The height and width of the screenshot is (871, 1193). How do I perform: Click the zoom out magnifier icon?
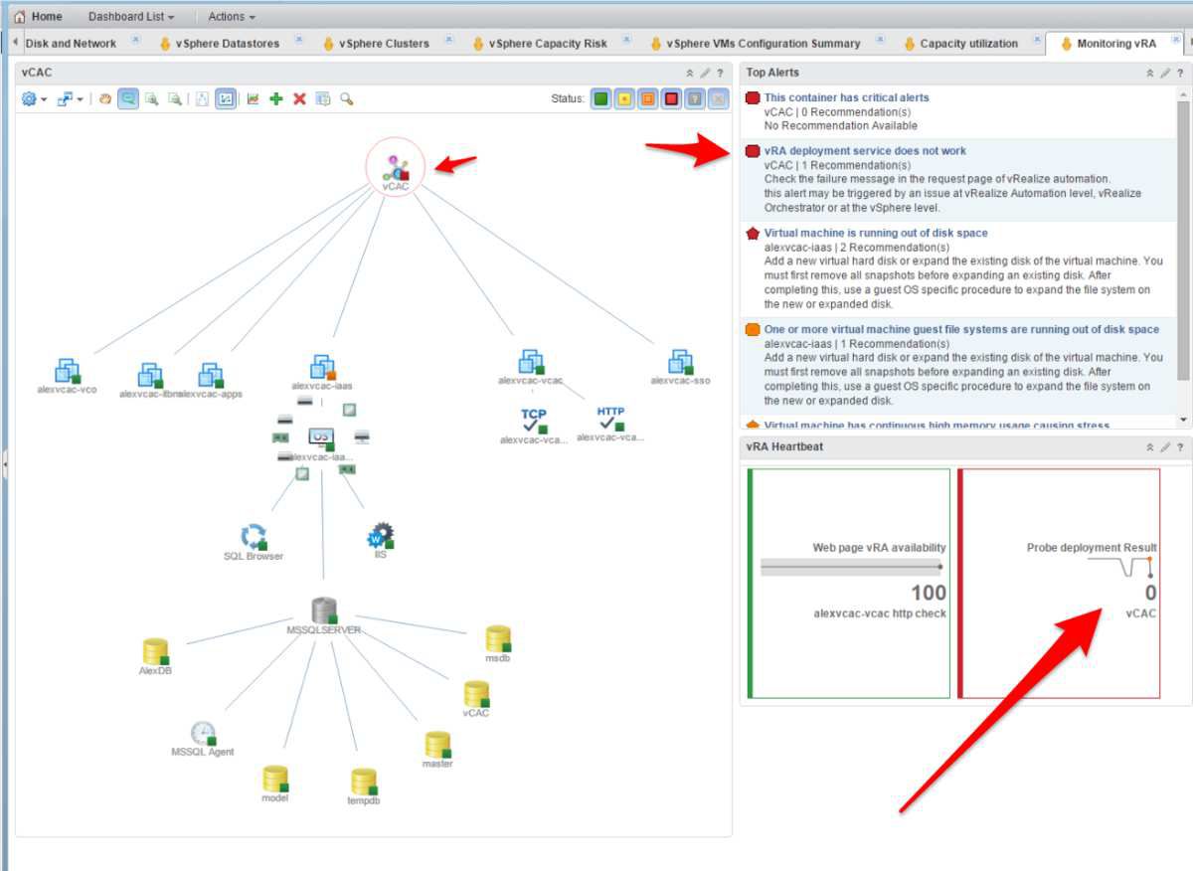(x=175, y=98)
